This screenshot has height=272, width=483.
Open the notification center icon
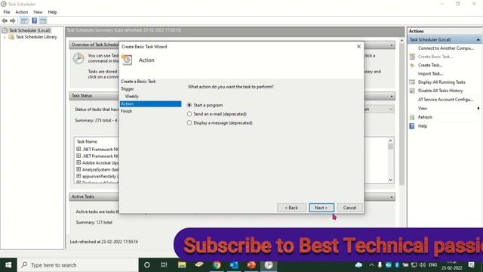pos(471,265)
